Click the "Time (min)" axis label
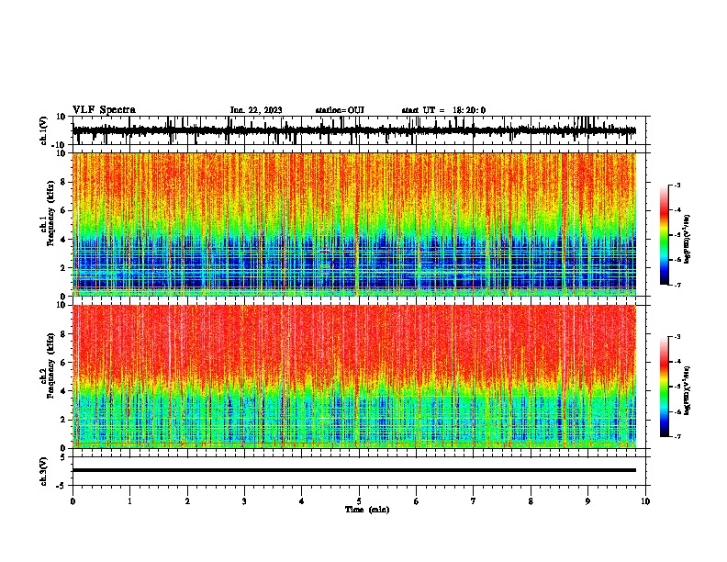 [367, 510]
